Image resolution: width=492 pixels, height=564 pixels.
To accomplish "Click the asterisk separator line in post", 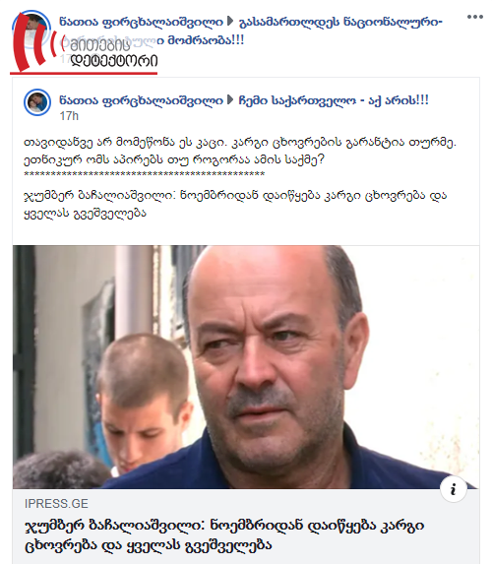I will [145, 174].
